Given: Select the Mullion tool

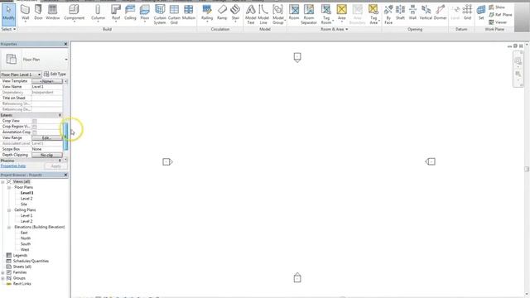Looking at the screenshot, I should pos(189,13).
